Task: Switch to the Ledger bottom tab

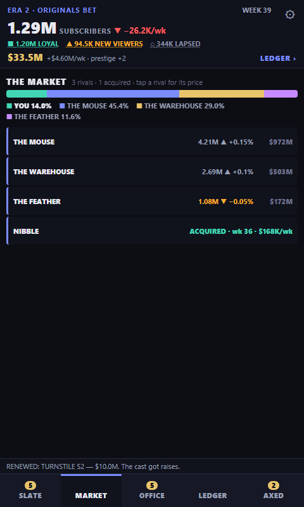Action: point(213,491)
